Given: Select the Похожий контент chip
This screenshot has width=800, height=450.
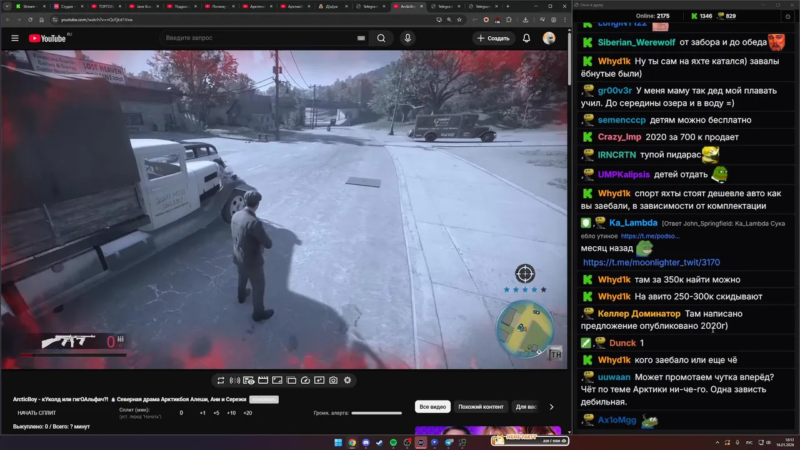Looking at the screenshot, I should (481, 407).
